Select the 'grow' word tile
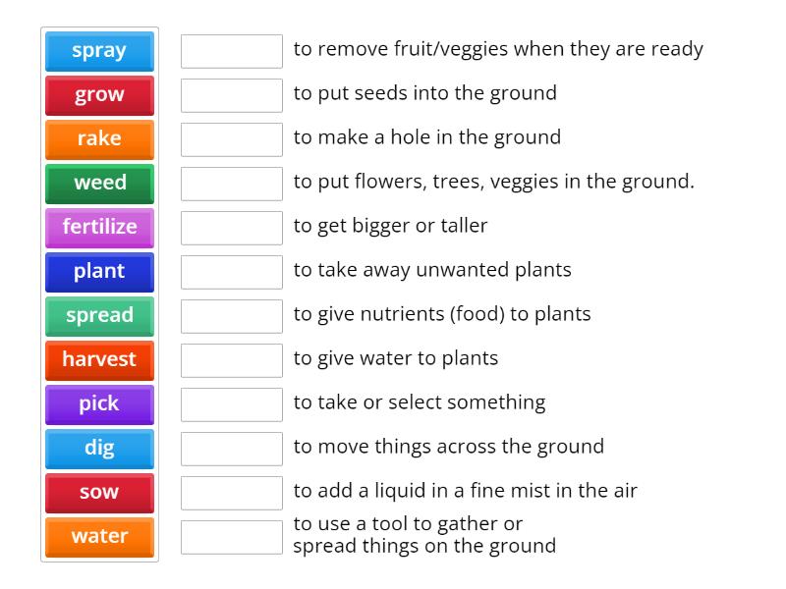 (x=98, y=95)
